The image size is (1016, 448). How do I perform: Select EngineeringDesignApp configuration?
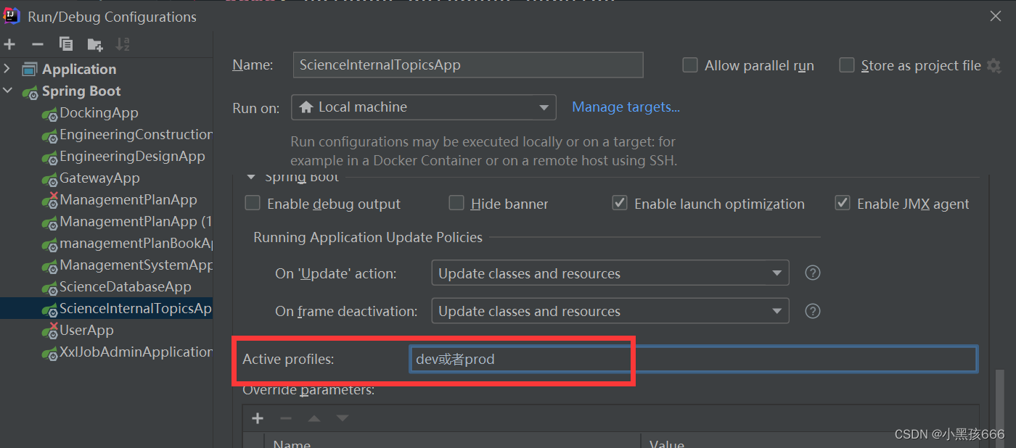tap(132, 156)
